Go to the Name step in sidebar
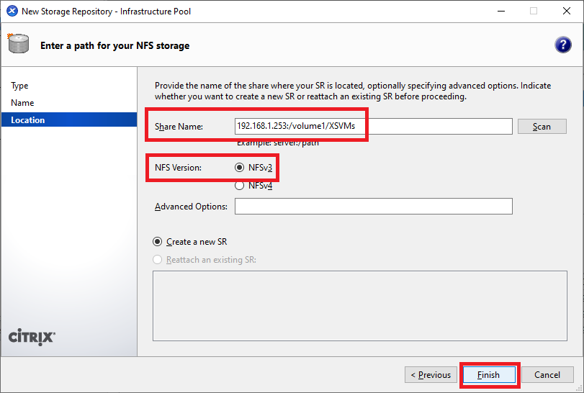The image size is (584, 393). click(22, 103)
